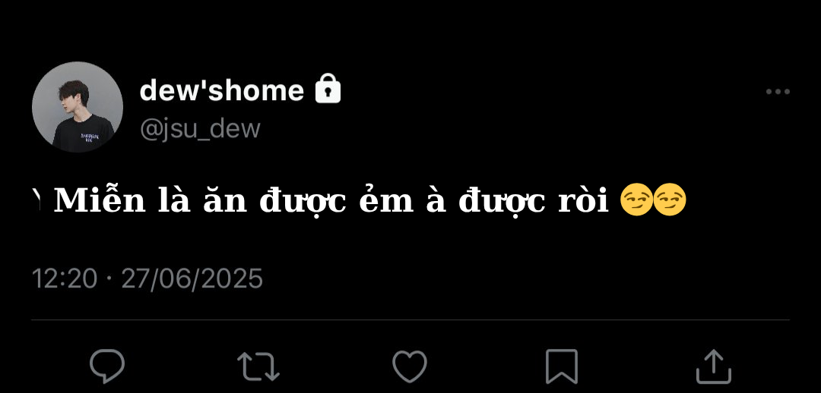Click the 27/06/2025 date text
The image size is (821, 393).
click(192, 278)
